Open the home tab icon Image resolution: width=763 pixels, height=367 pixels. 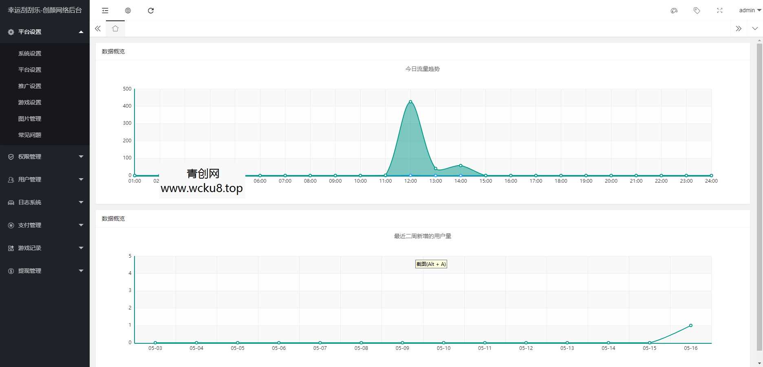click(115, 29)
